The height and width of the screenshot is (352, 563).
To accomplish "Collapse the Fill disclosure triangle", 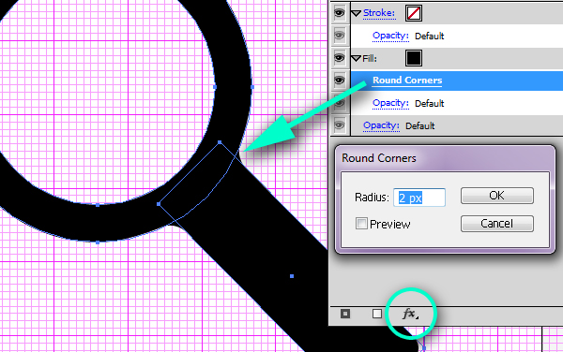I will [x=356, y=58].
